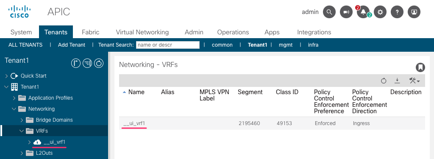Expand the L2Outs tree node
The image size is (434, 159).
[x=22, y=153]
